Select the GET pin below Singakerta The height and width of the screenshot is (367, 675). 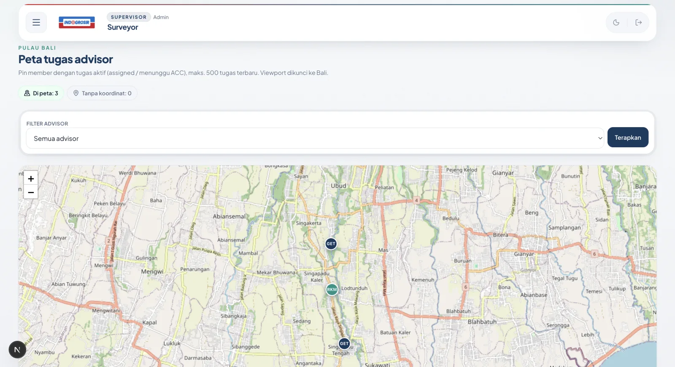(331, 244)
